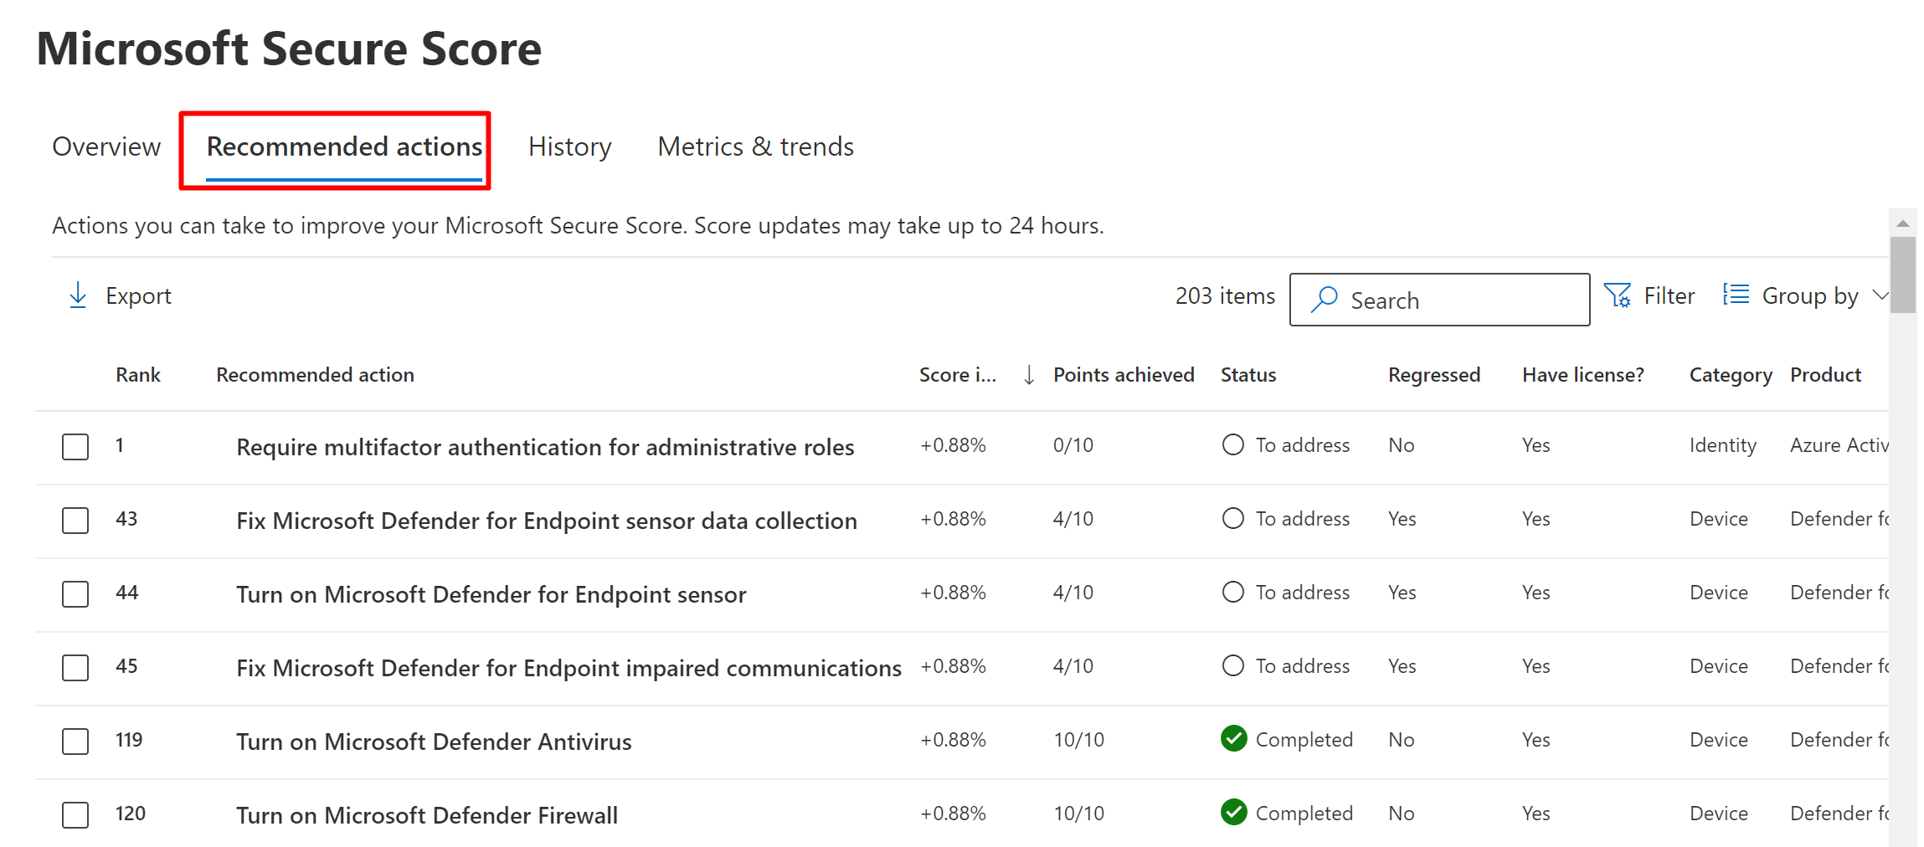This screenshot has width=1924, height=847.
Task: Click To address circle for multifactor authentication row
Action: 1233,444
